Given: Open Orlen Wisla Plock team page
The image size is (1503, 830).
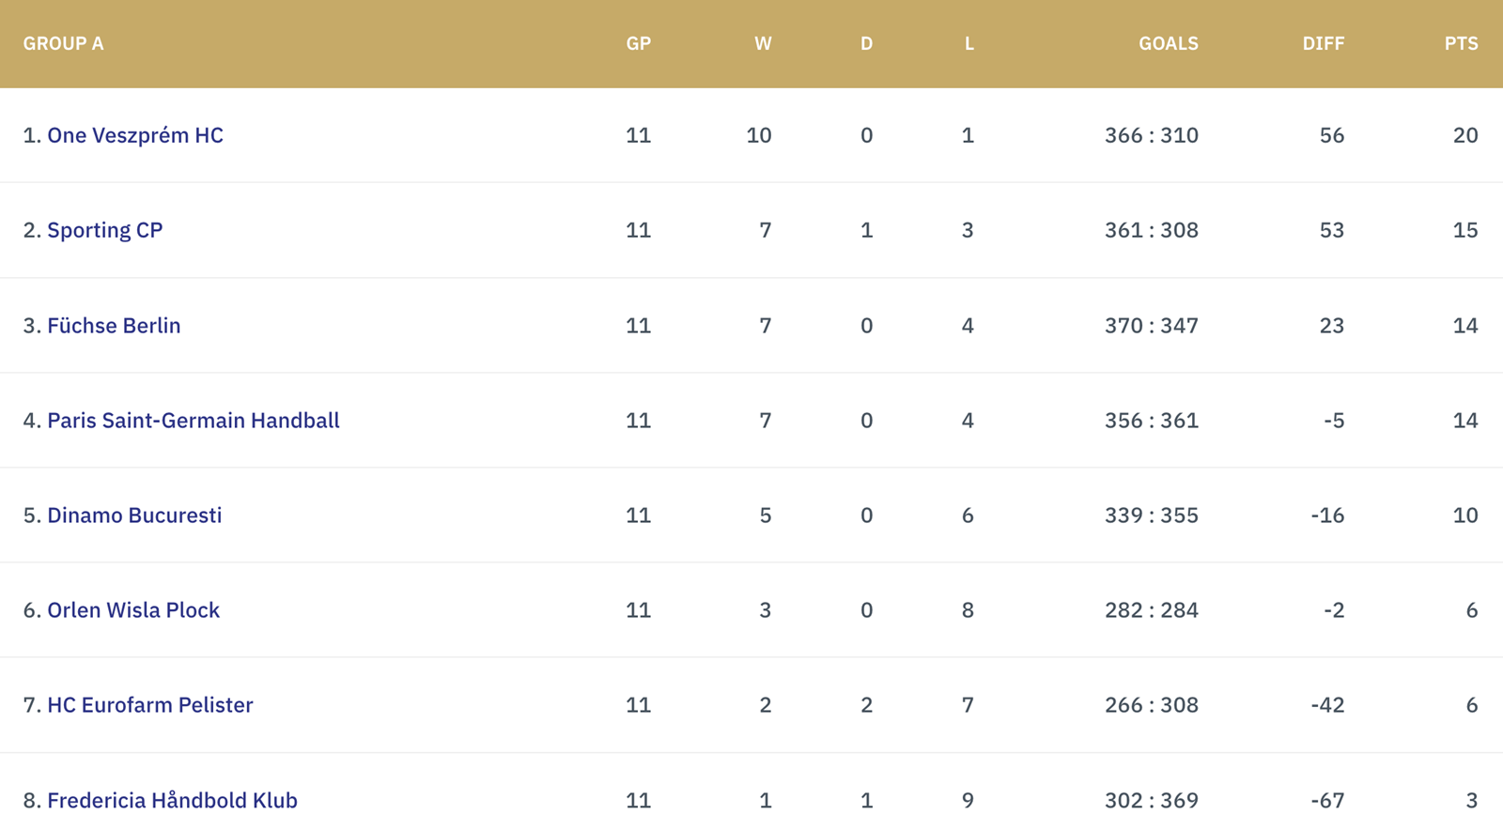Looking at the screenshot, I should (133, 610).
